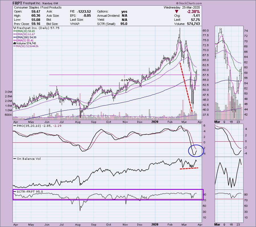
Task: Select the EMA(50) 61.67 legend entry
Action: point(24,34)
